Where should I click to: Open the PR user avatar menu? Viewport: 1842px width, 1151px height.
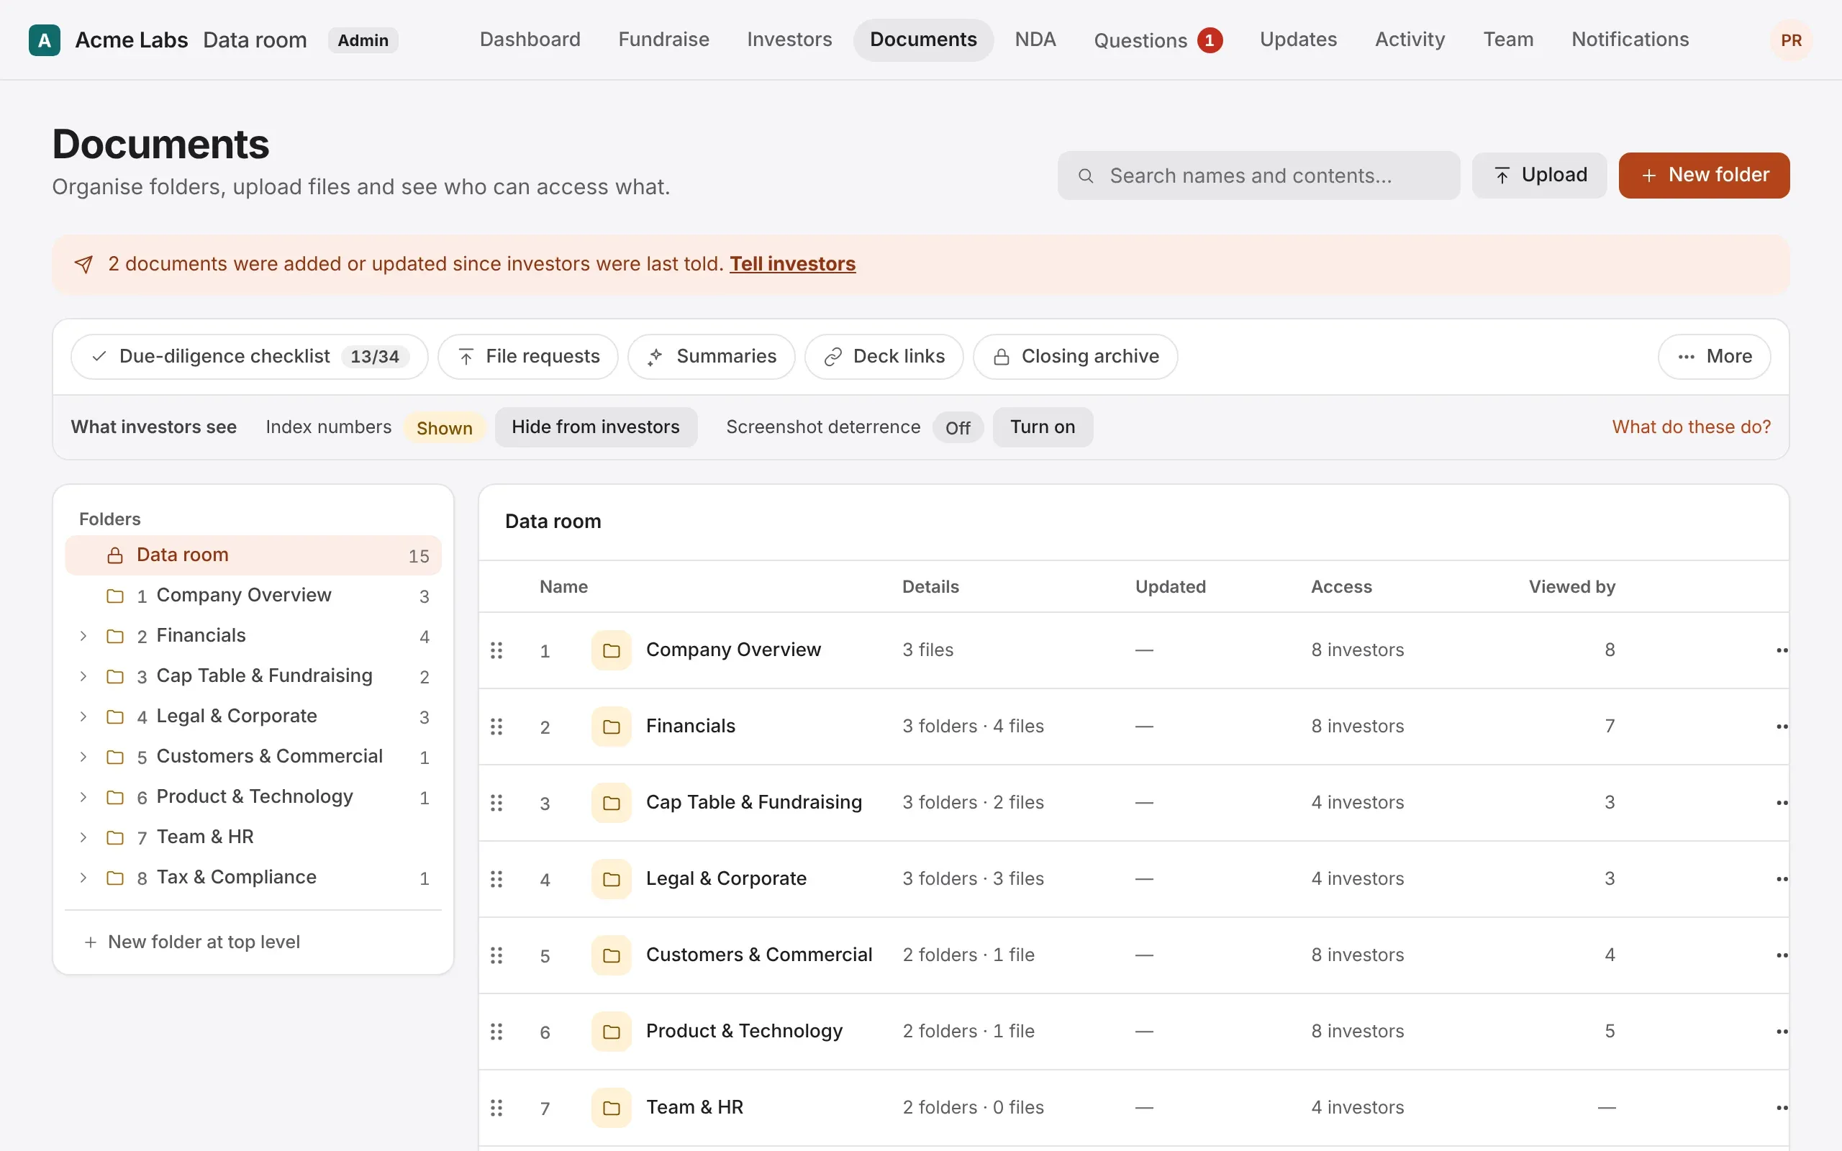point(1791,40)
